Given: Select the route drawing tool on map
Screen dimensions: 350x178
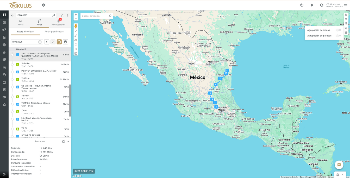Looking at the screenshot, I should pyautogui.click(x=76, y=36).
